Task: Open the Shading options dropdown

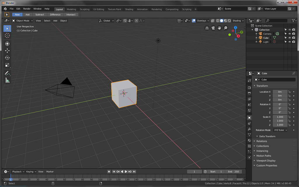Action: click(x=238, y=21)
